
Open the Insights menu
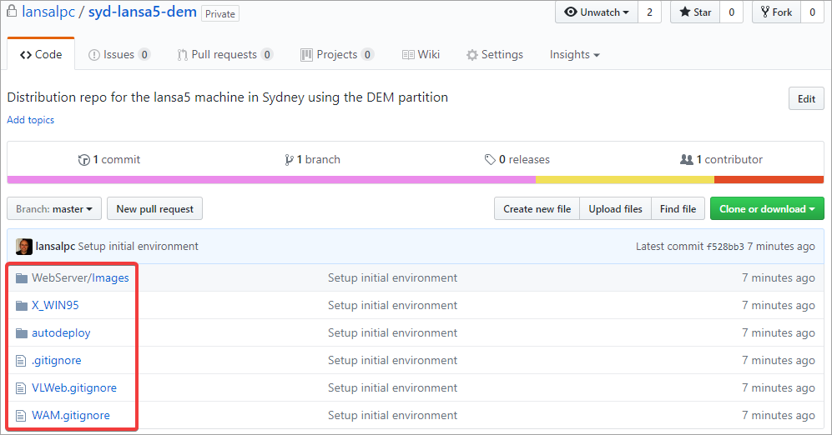pyautogui.click(x=574, y=55)
